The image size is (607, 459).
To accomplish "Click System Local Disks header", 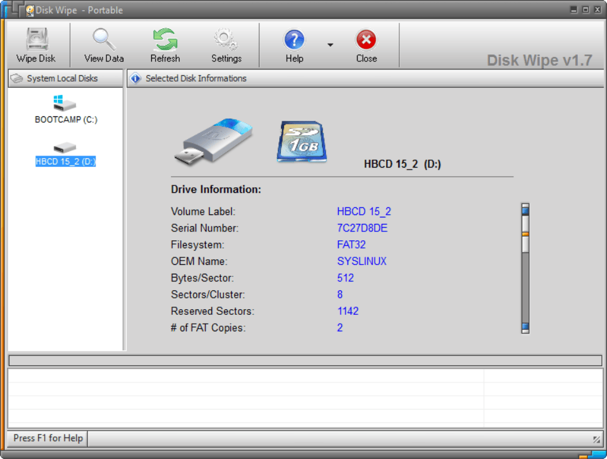I will [x=65, y=78].
